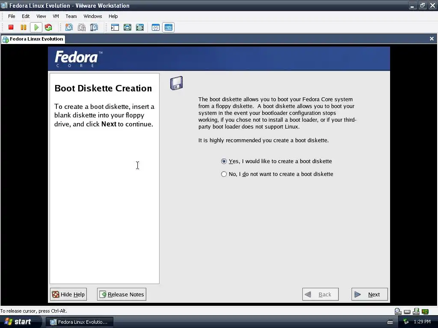Click the Fedora Core logo
The height and width of the screenshot is (328, 438).
[79, 59]
